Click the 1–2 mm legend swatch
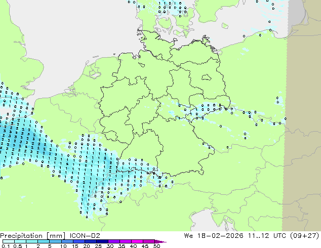321x248 pixels. tap(32, 241)
